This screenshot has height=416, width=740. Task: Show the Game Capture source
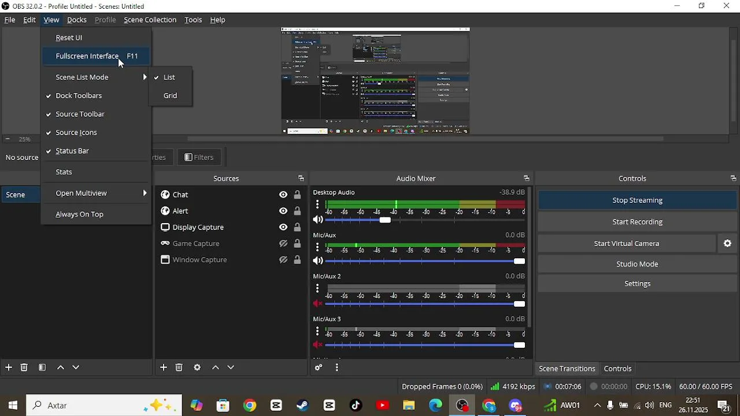283,243
